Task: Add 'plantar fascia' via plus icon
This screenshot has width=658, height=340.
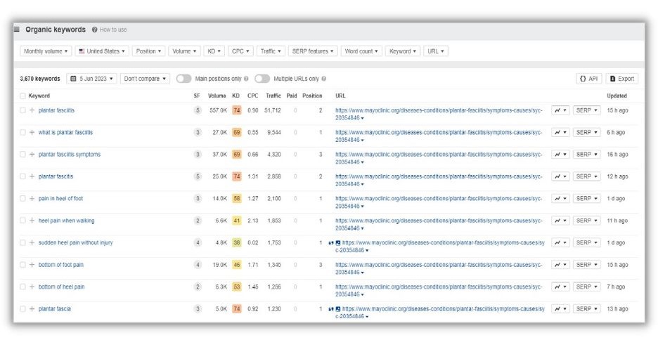Action: click(32, 309)
